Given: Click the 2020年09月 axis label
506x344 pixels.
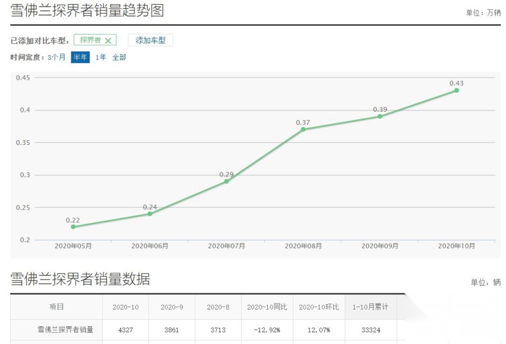Looking at the screenshot, I should 380,246.
